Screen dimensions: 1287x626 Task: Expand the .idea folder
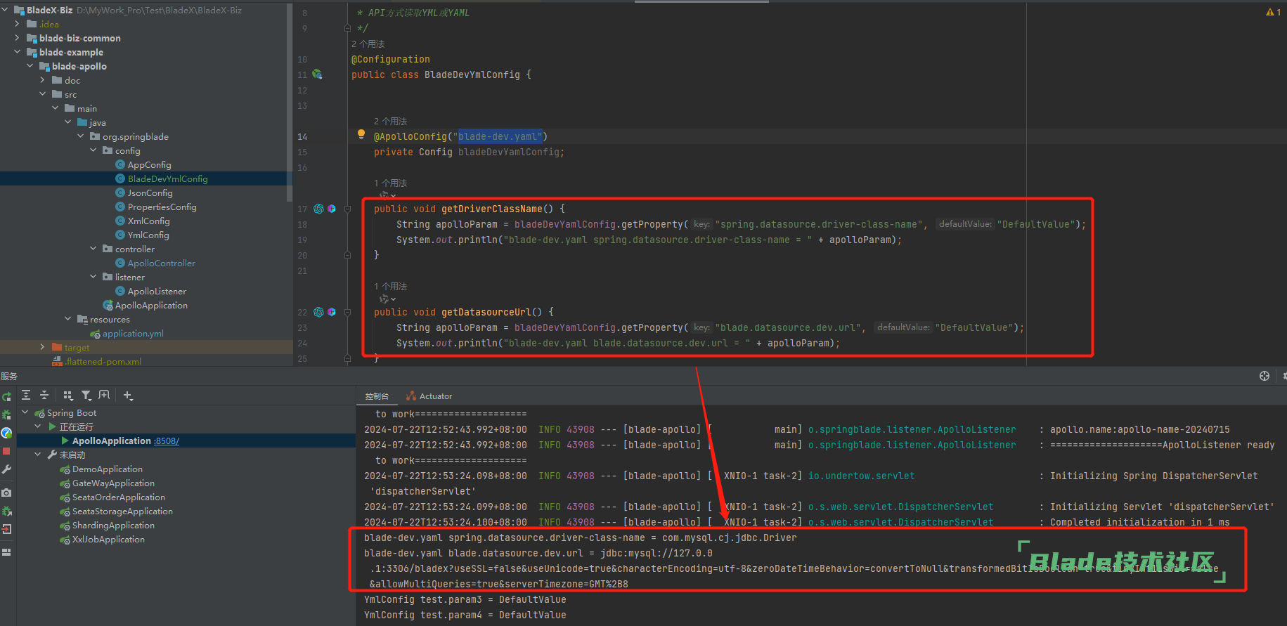pos(18,24)
